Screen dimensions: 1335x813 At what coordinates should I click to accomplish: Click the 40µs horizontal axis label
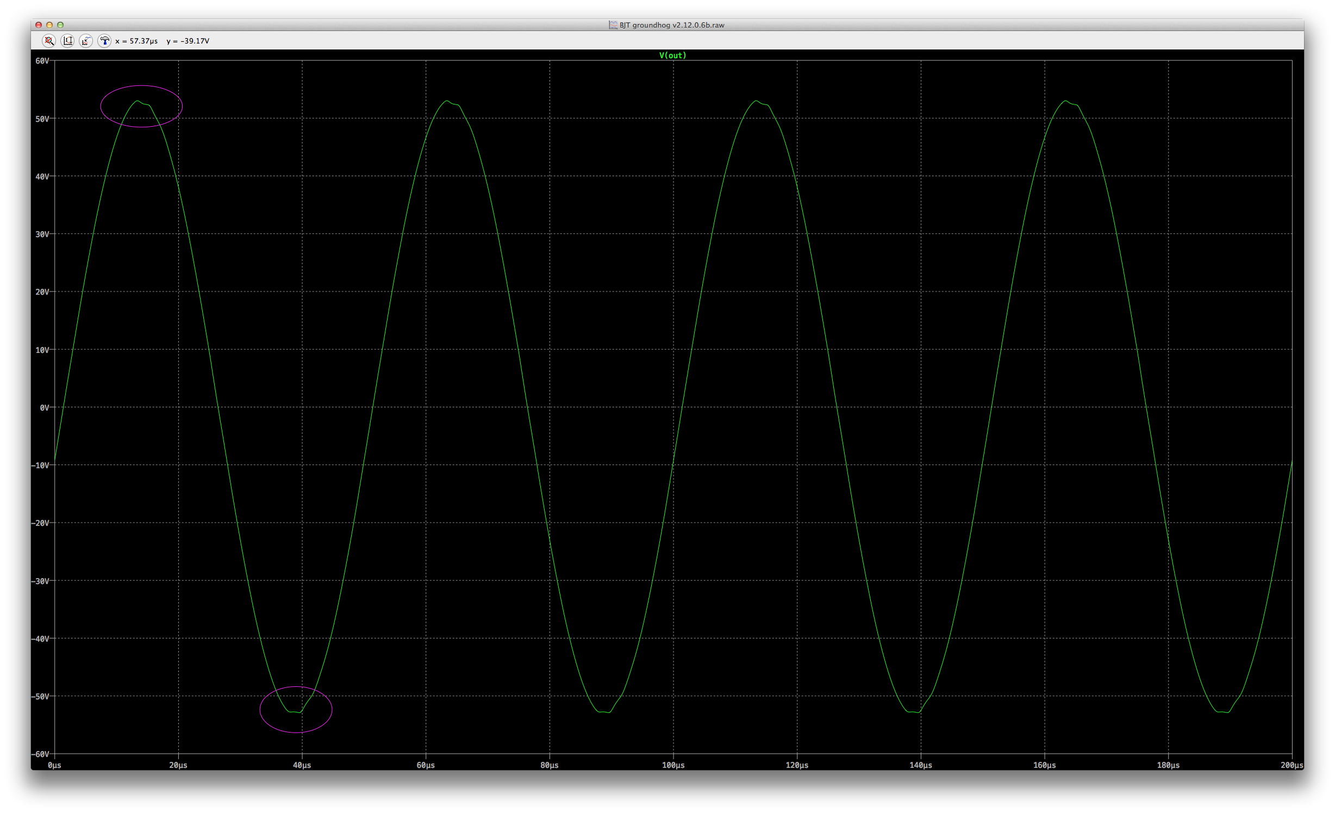pyautogui.click(x=302, y=765)
